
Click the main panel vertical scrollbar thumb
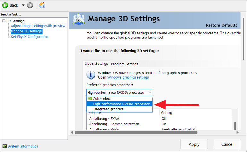(243, 38)
